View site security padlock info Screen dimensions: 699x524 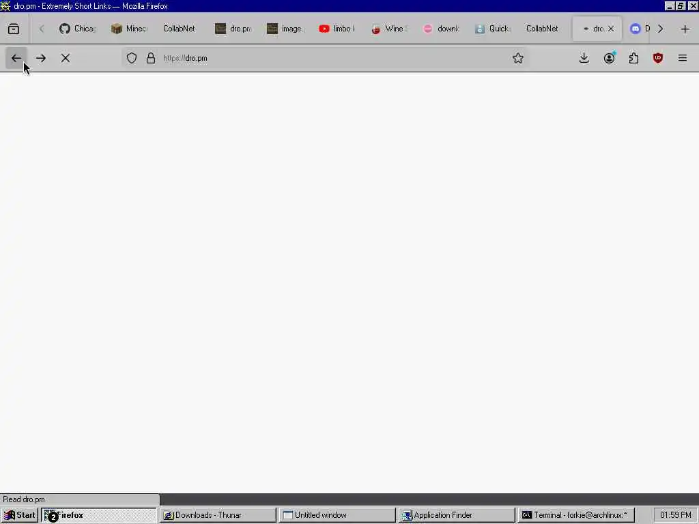151,58
